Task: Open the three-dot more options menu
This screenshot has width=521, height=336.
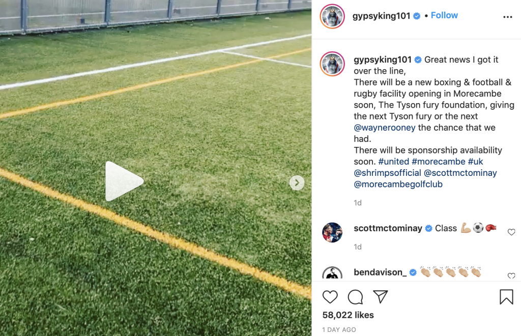Action: (507, 17)
